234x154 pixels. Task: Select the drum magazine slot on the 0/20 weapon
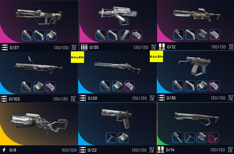117,86
